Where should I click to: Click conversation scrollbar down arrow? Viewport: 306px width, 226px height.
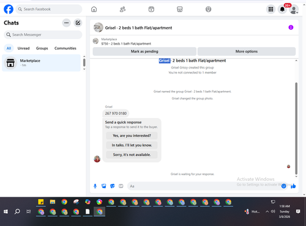[296, 177]
